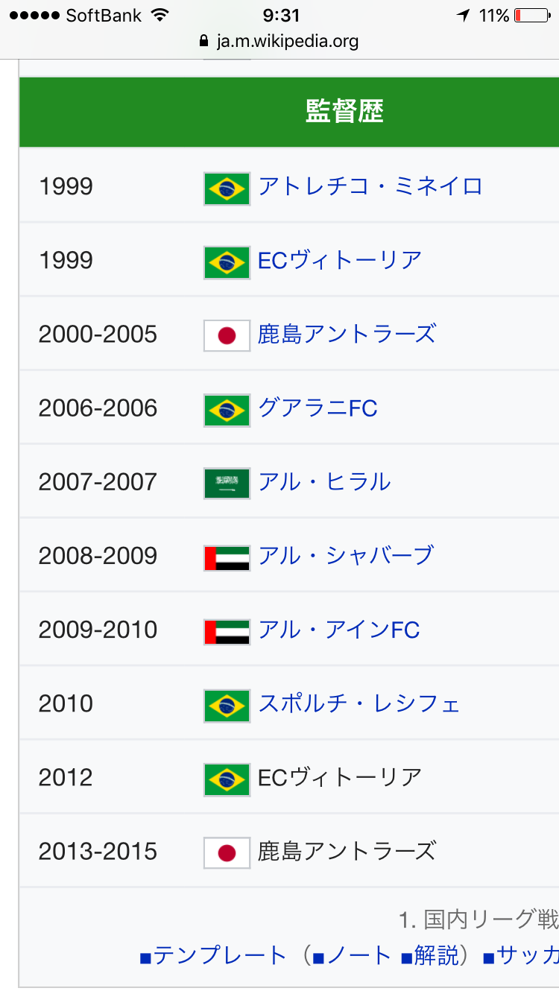This screenshot has width=559, height=994.
Task: Click the Japan flag in the 2013-2015 row
Action: pyautogui.click(x=227, y=853)
